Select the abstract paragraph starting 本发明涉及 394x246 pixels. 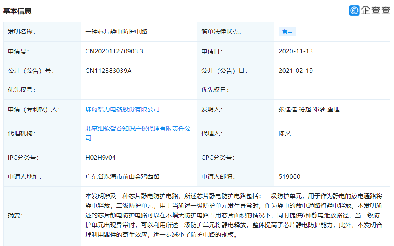click(x=234, y=215)
